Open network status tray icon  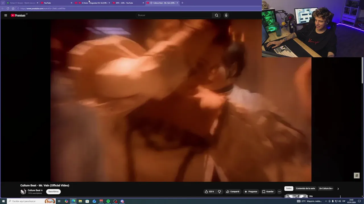click(x=336, y=201)
